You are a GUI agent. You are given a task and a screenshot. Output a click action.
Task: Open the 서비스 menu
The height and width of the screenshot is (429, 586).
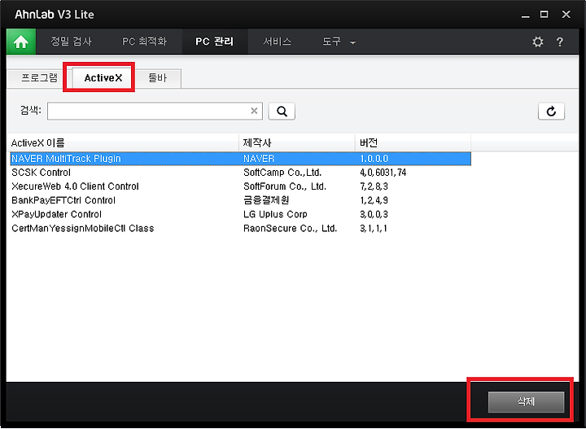point(277,42)
